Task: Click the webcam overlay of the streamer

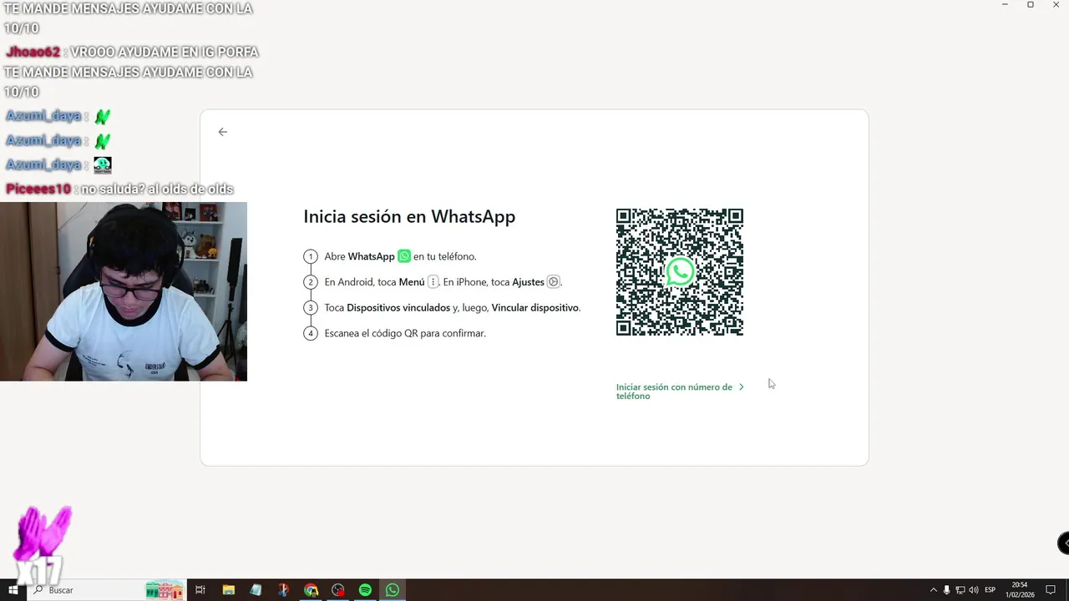Action: click(124, 291)
